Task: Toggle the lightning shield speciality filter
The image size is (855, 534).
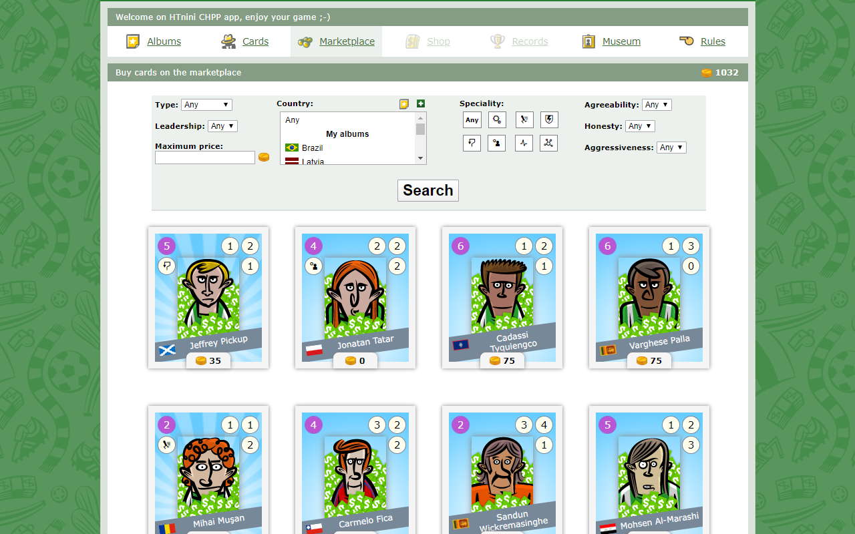Action: point(549,120)
